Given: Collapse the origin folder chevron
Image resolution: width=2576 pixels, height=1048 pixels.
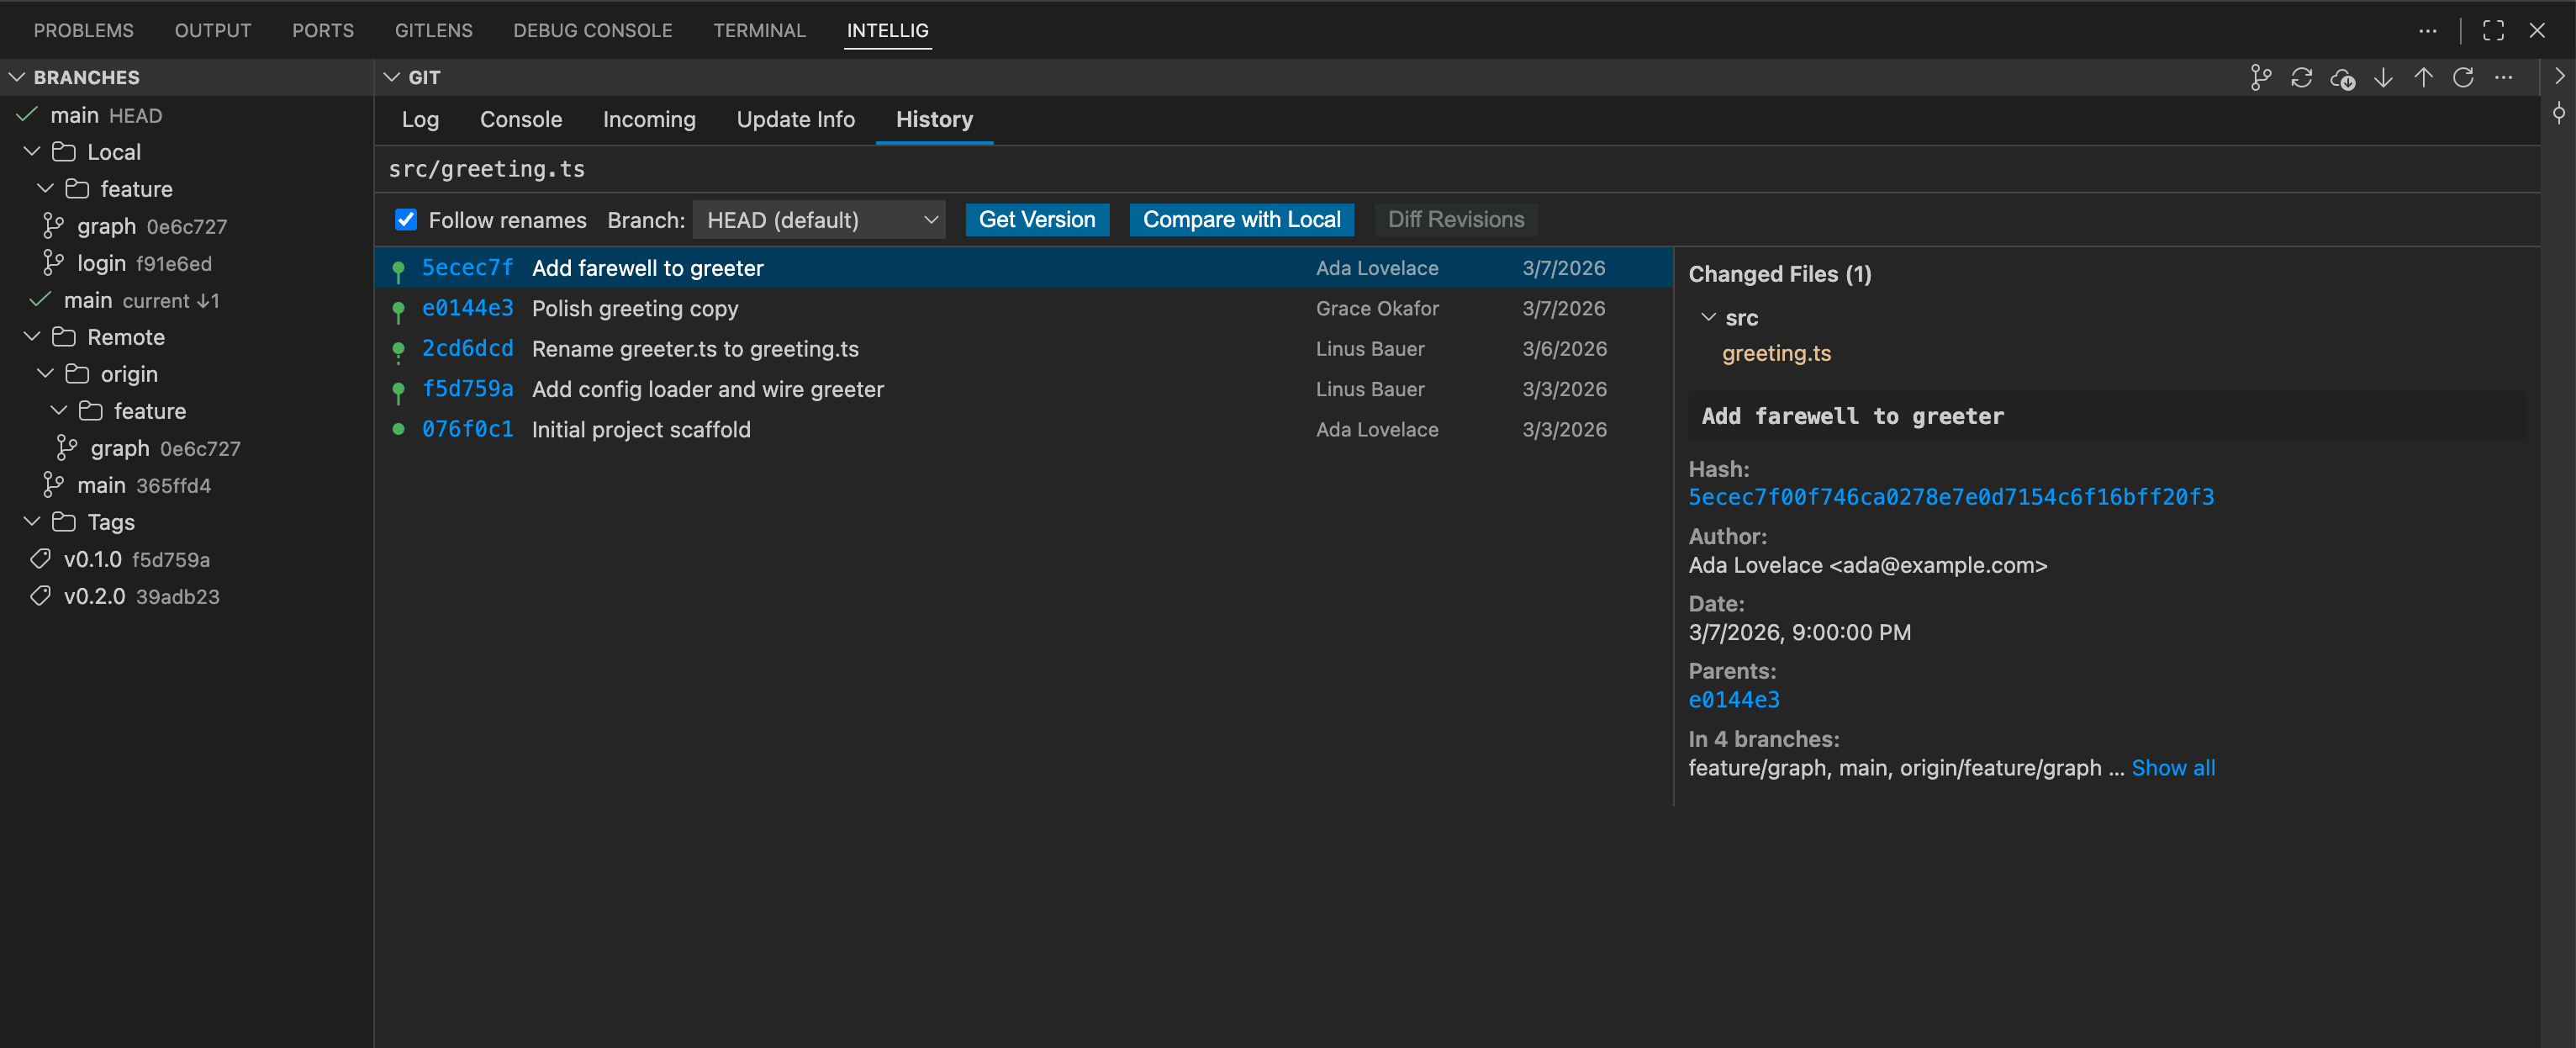Looking at the screenshot, I should [45, 374].
